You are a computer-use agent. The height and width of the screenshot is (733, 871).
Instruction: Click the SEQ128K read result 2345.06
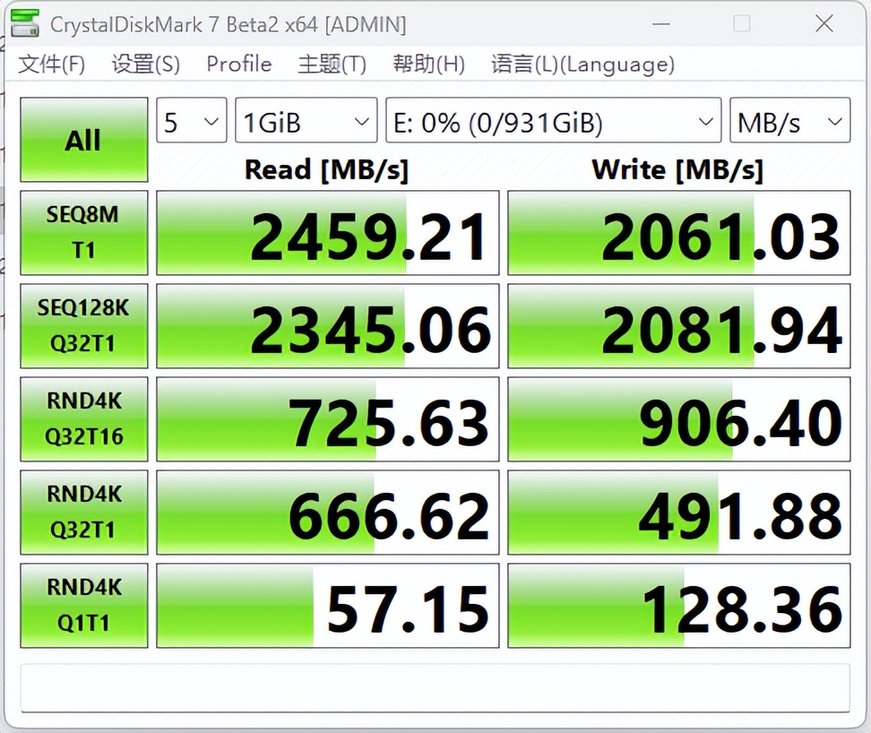328,326
